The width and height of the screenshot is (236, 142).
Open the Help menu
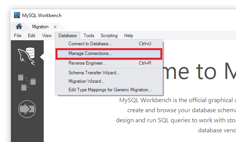[x=128, y=36]
